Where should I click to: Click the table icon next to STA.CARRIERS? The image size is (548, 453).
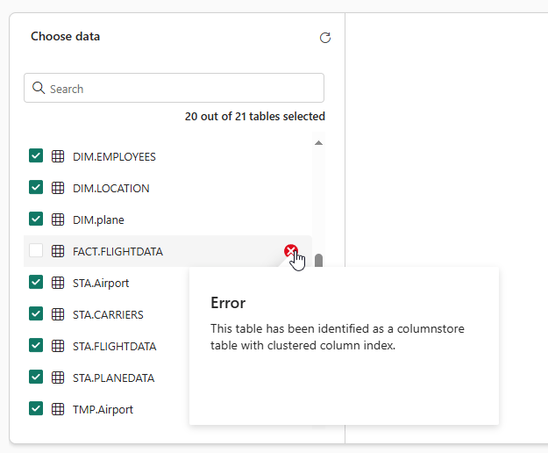tap(58, 314)
